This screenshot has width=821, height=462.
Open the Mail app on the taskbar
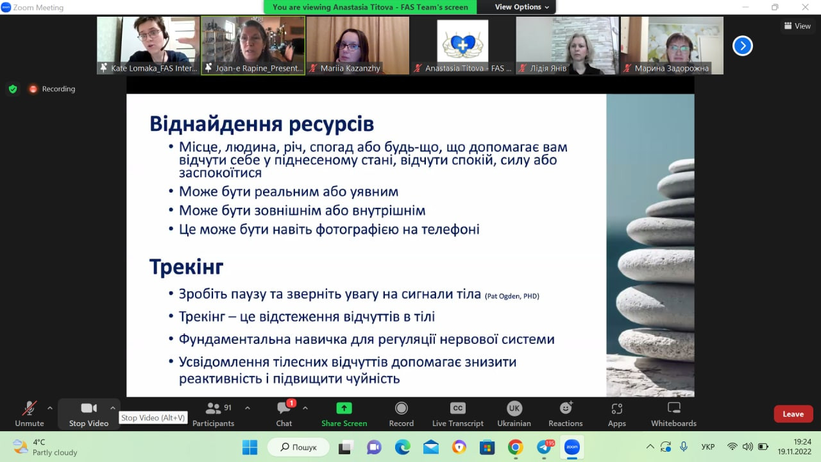tap(430, 447)
